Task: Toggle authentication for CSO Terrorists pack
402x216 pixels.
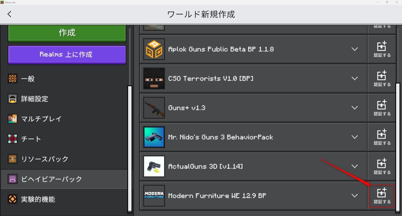Action: click(381, 78)
